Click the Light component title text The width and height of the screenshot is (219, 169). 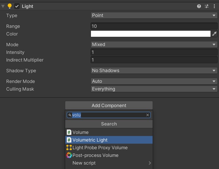click(x=27, y=6)
